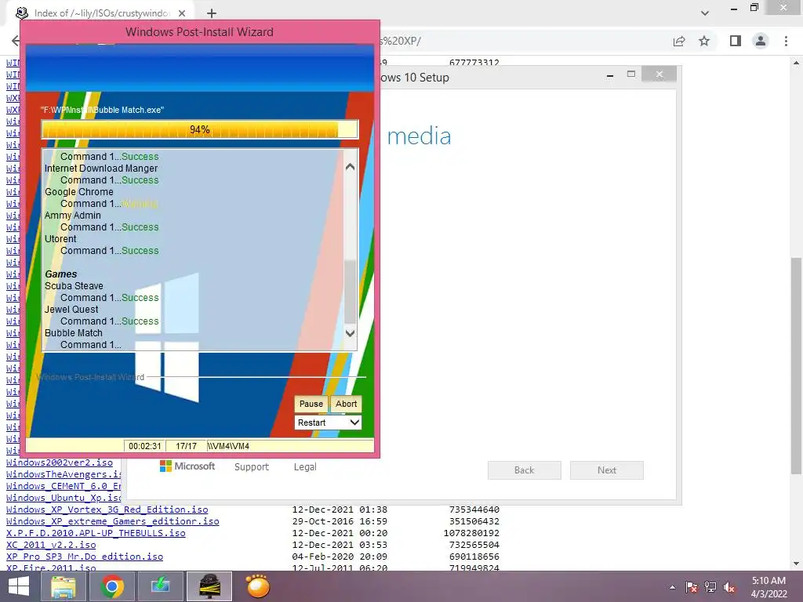Viewport: 803px width, 602px height.
Task: Open Windows_XP_extreme_Gamers_editionr.iso link
Action: pyautogui.click(x=113, y=521)
